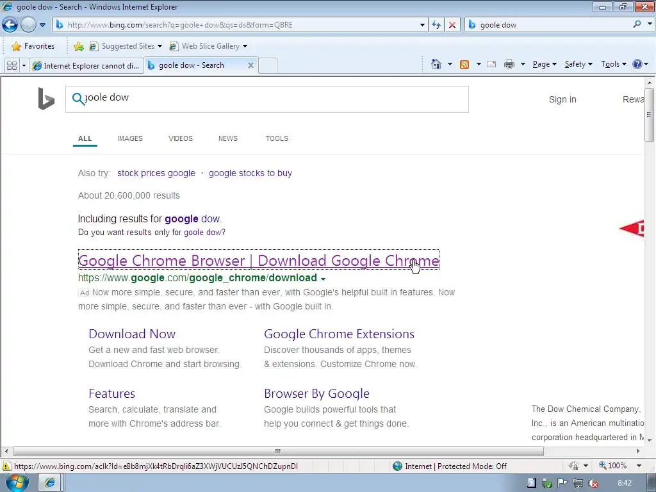Viewport: 656px width, 492px height.
Task: Click the Print icon
Action: tap(509, 64)
